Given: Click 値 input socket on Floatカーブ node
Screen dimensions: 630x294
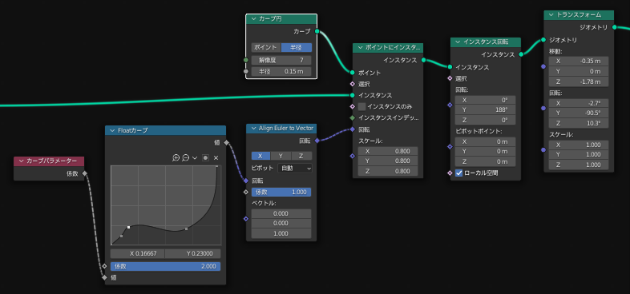Looking at the screenshot, I should [x=105, y=277].
